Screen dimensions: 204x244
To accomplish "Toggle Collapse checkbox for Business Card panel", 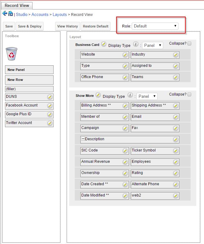I will [x=189, y=43].
